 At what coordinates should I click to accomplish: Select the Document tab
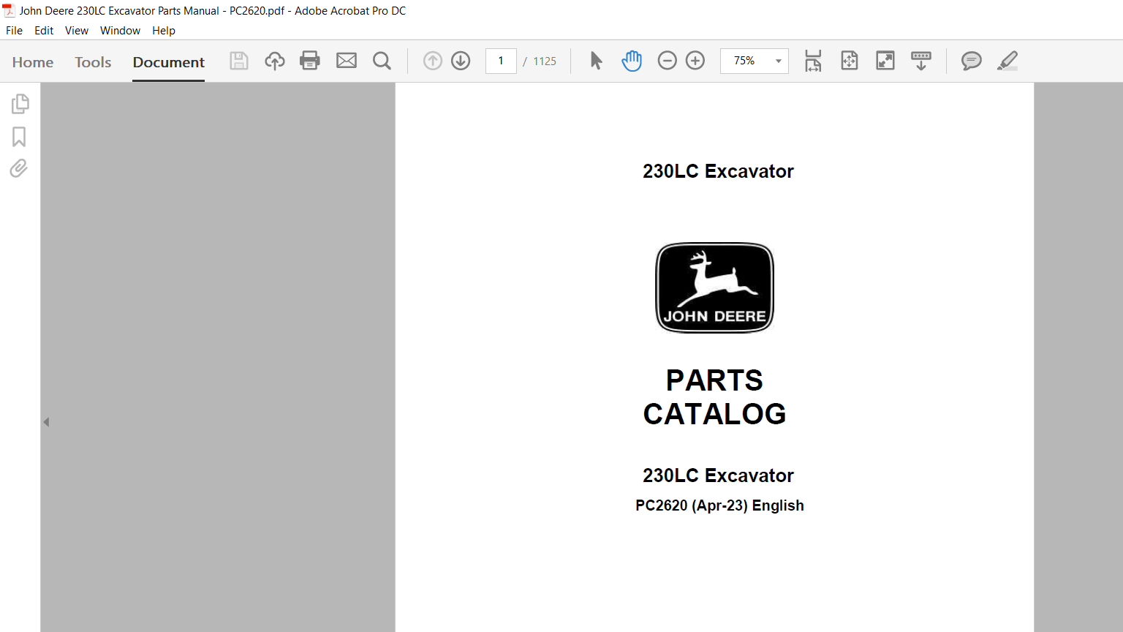[x=169, y=62]
